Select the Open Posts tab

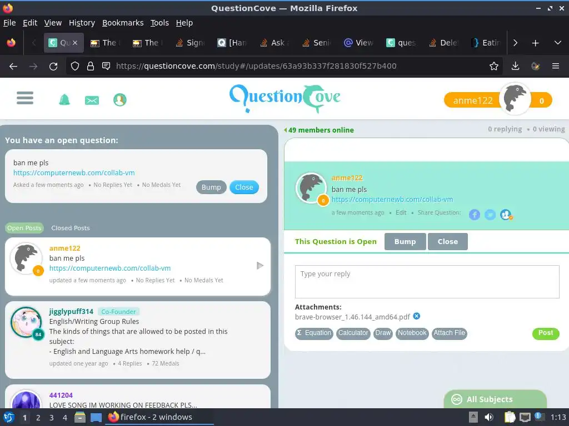click(24, 228)
